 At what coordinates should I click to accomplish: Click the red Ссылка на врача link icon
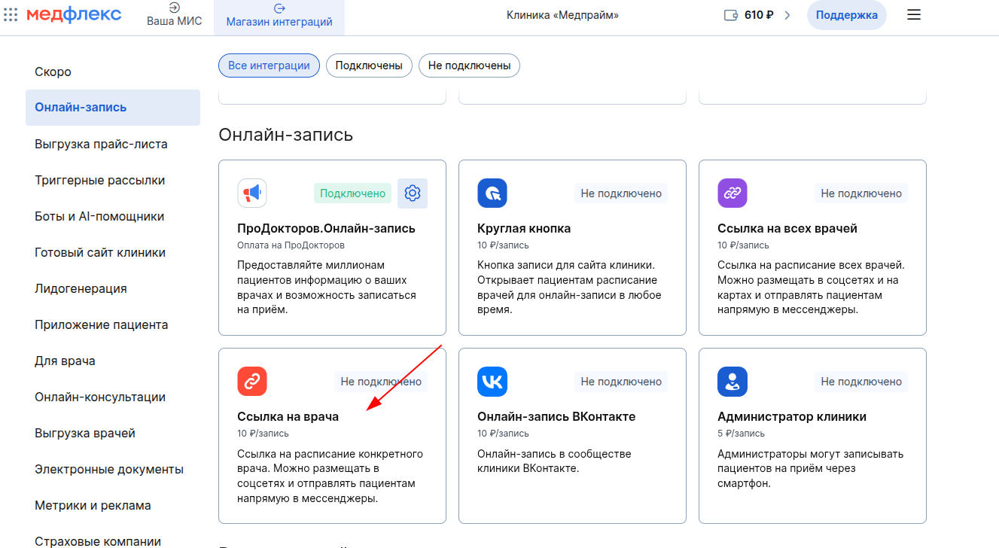point(251,382)
